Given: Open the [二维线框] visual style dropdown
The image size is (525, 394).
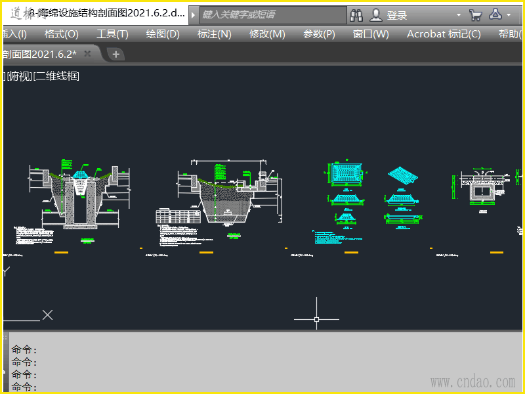Looking at the screenshot, I should (56, 77).
